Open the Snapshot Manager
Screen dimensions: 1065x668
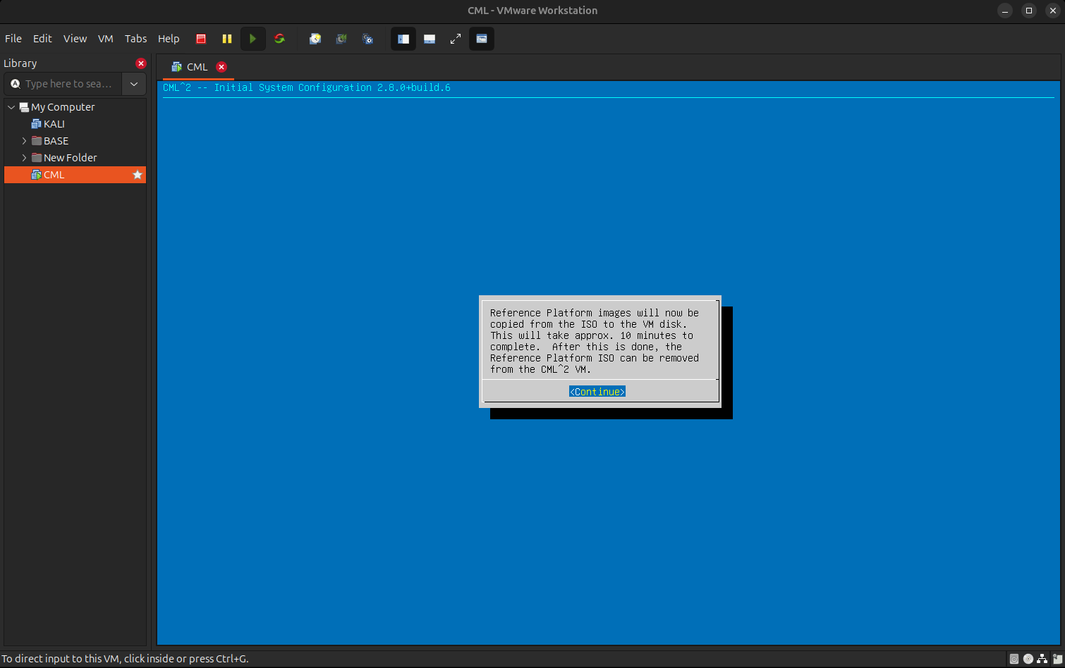(367, 39)
